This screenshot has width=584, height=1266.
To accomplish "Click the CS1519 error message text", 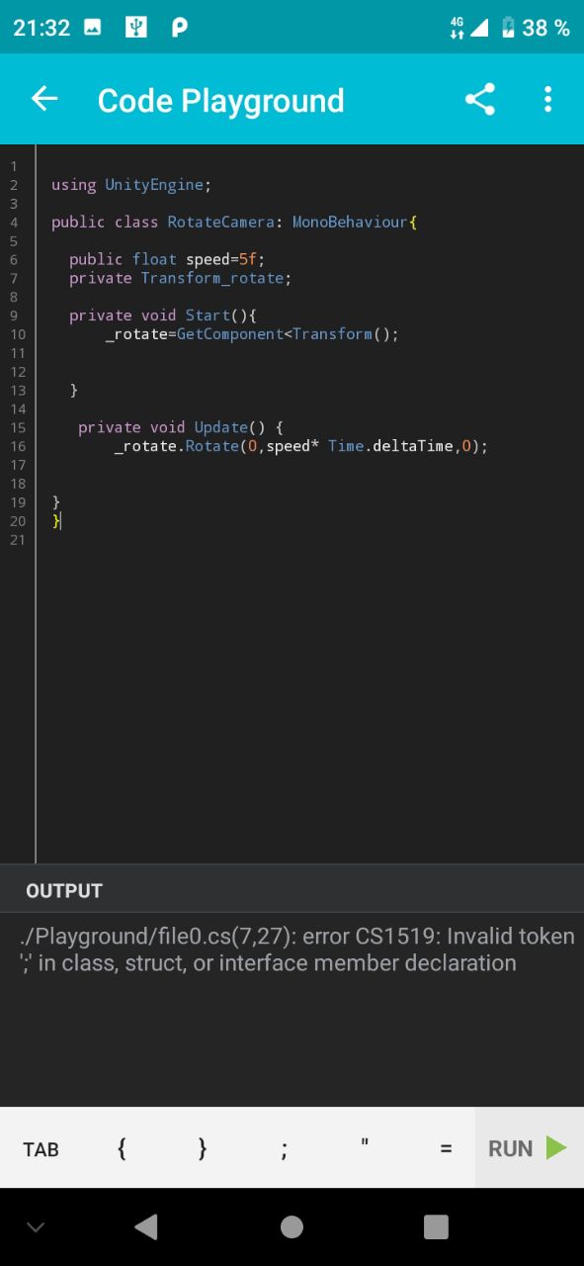I will tap(296, 949).
